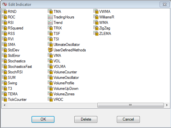171x128 pixels.
Task: Click the Stochastics indicator icon
Action: coord(5,61)
